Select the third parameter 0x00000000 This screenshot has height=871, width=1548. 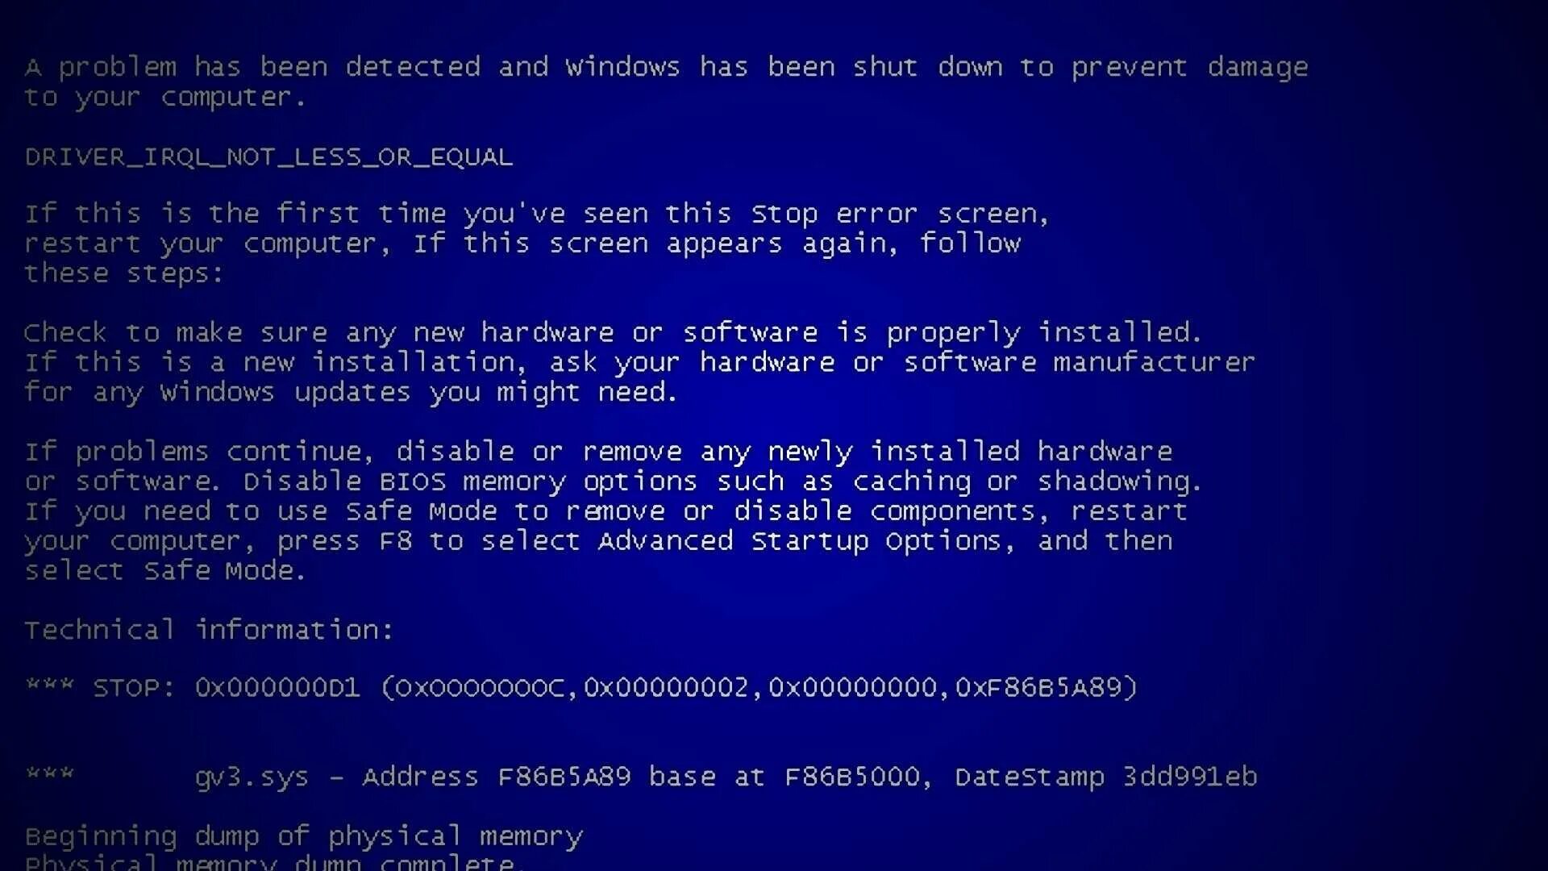pyautogui.click(x=840, y=686)
